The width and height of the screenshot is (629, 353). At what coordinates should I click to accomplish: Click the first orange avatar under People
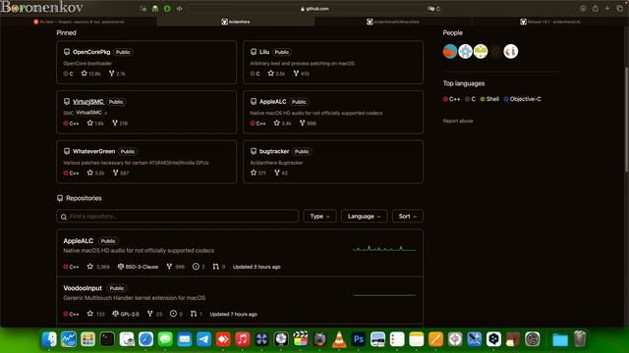point(450,51)
